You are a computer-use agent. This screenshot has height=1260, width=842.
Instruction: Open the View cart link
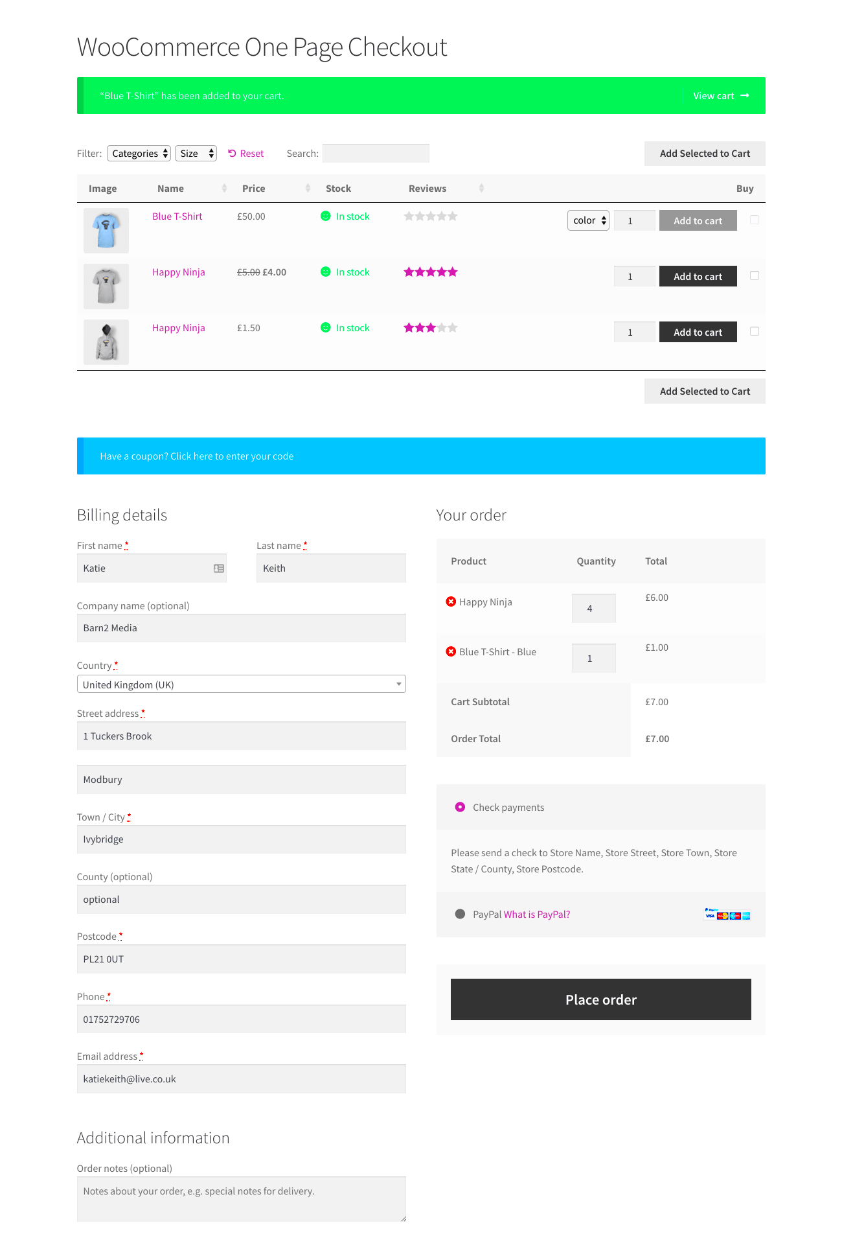pos(721,96)
